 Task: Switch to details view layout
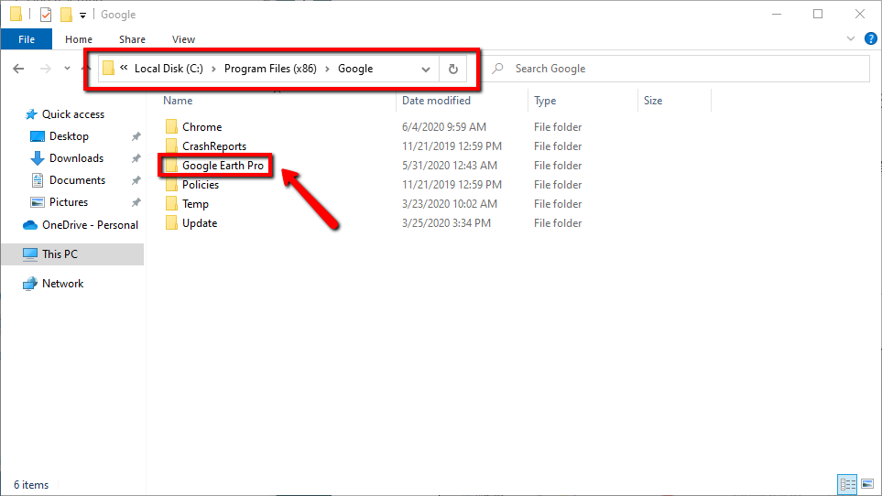click(x=847, y=484)
